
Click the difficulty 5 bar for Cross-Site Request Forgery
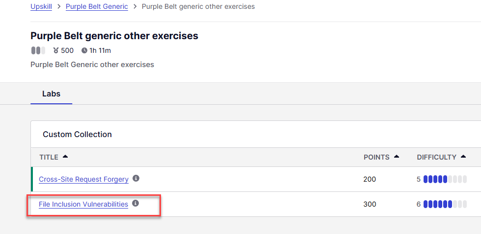pos(445,179)
